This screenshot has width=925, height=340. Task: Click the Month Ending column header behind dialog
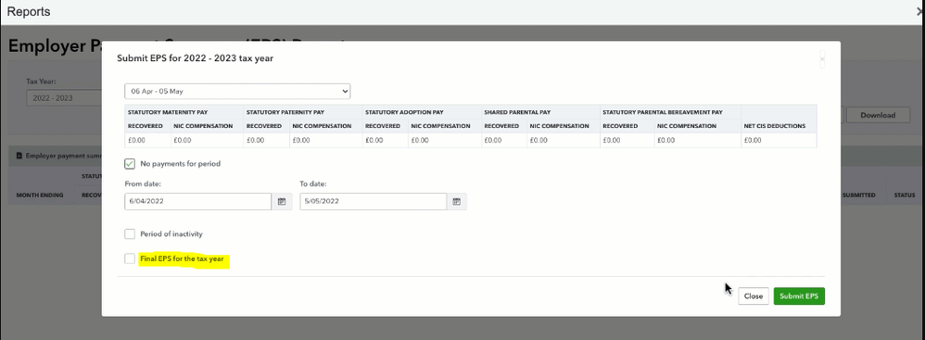pyautogui.click(x=40, y=195)
